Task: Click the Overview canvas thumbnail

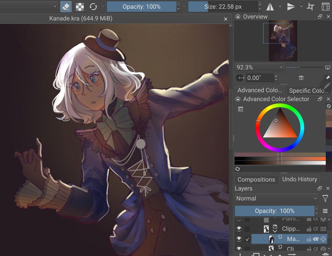Action: [x=283, y=41]
